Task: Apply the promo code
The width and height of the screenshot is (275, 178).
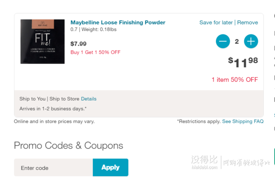Action: pyautogui.click(x=110, y=168)
